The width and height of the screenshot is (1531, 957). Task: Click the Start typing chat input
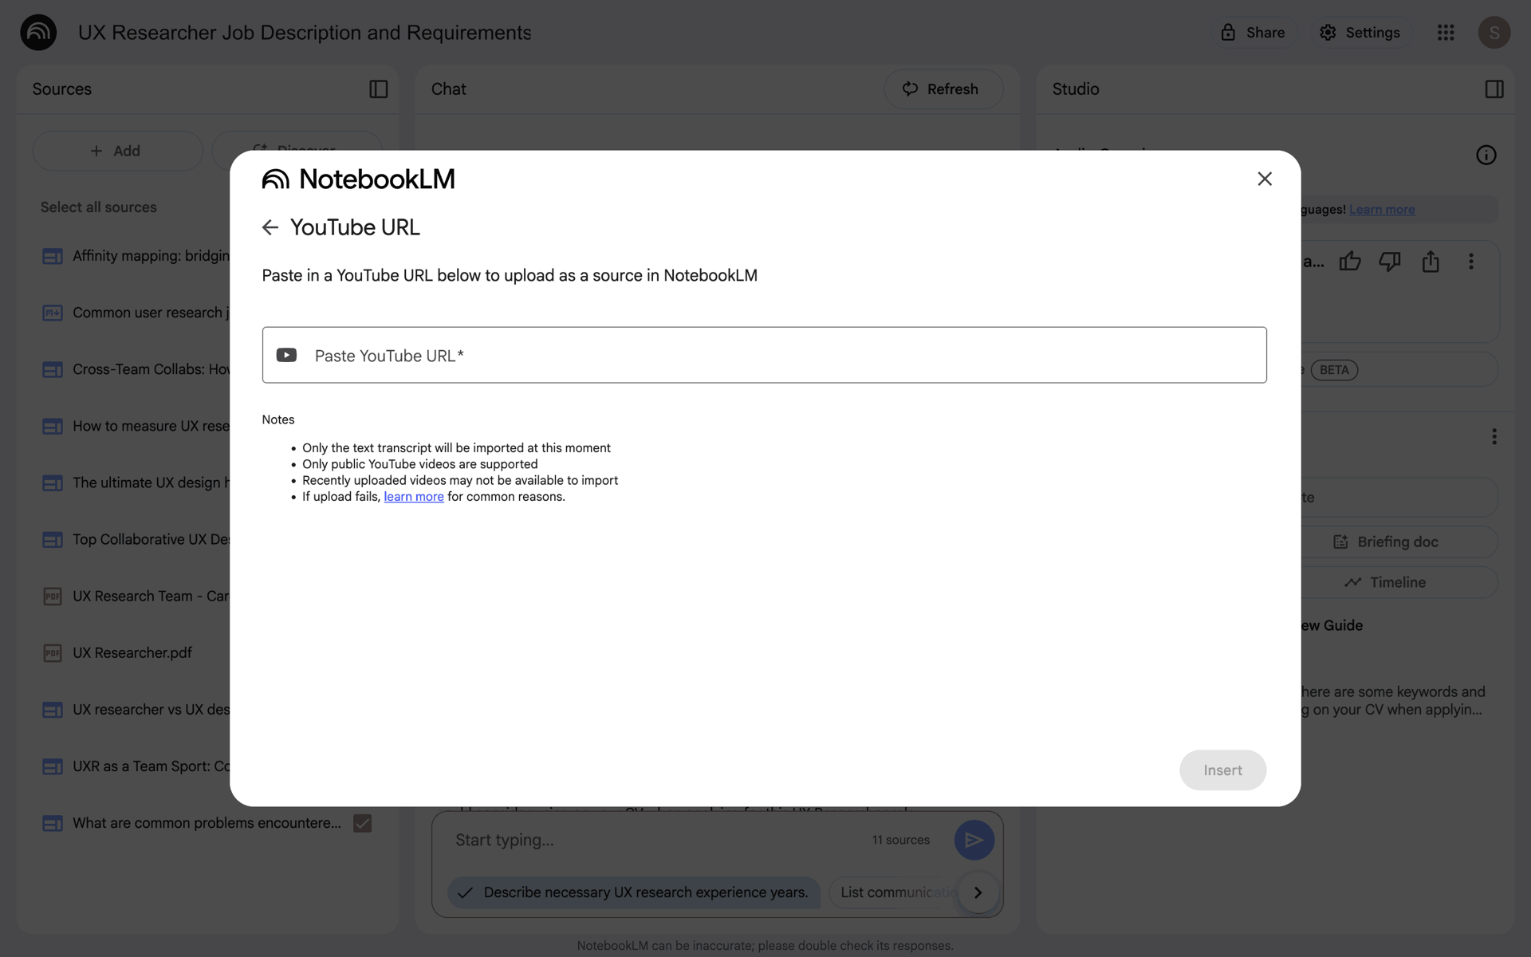point(654,840)
